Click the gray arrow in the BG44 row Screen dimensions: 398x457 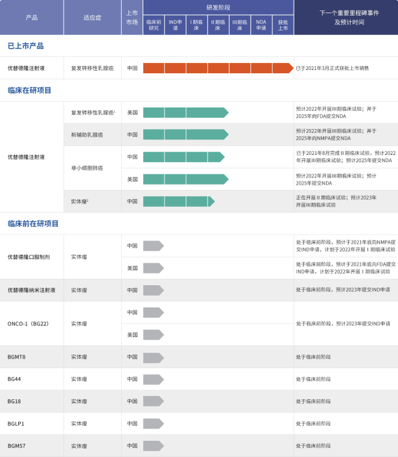[153, 379]
